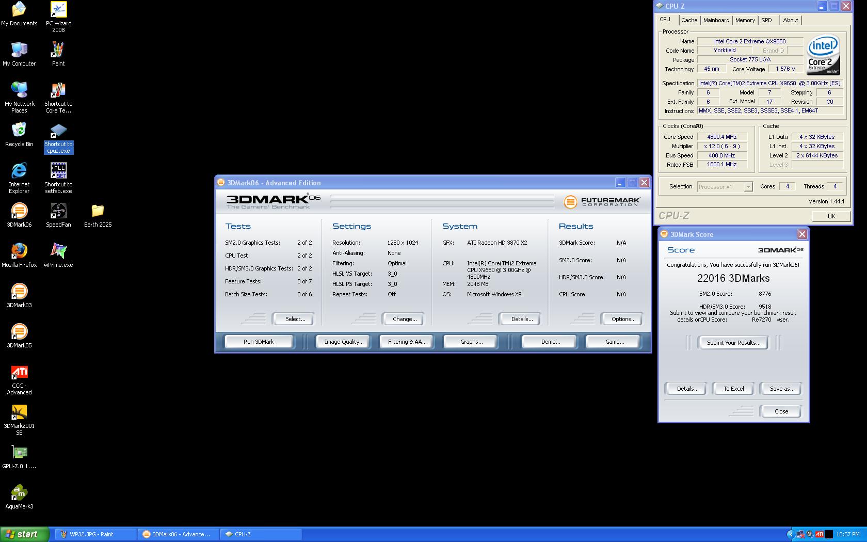The image size is (867, 542).
Task: Open the About tab in CPU-Z
Action: click(x=790, y=20)
